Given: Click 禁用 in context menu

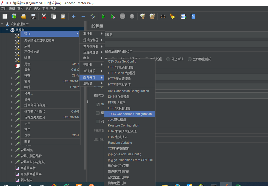Looking at the screenshot, I should point(50,129).
